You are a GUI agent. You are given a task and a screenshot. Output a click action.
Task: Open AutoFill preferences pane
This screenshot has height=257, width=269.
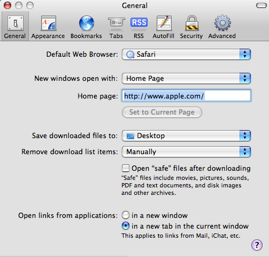pos(164,27)
